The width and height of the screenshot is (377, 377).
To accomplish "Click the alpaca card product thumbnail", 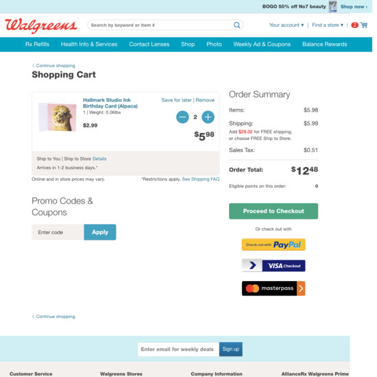I will (x=58, y=117).
